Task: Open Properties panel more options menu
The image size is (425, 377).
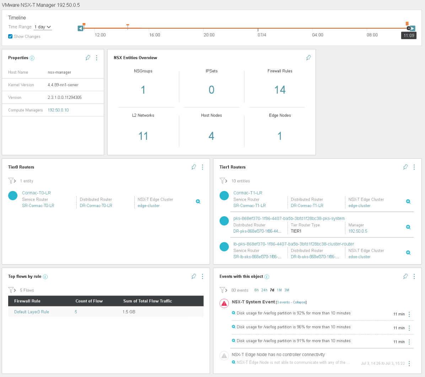Action: tap(97, 58)
